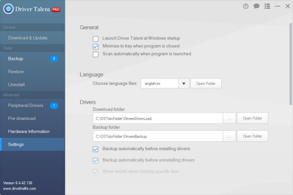The image size is (293, 195).
Task: Minimize the Driver Talent window
Action: (x=278, y=6)
